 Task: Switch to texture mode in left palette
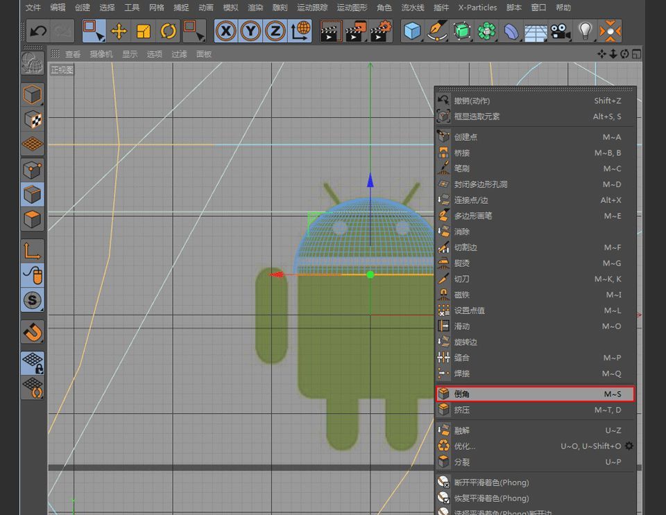[x=33, y=120]
